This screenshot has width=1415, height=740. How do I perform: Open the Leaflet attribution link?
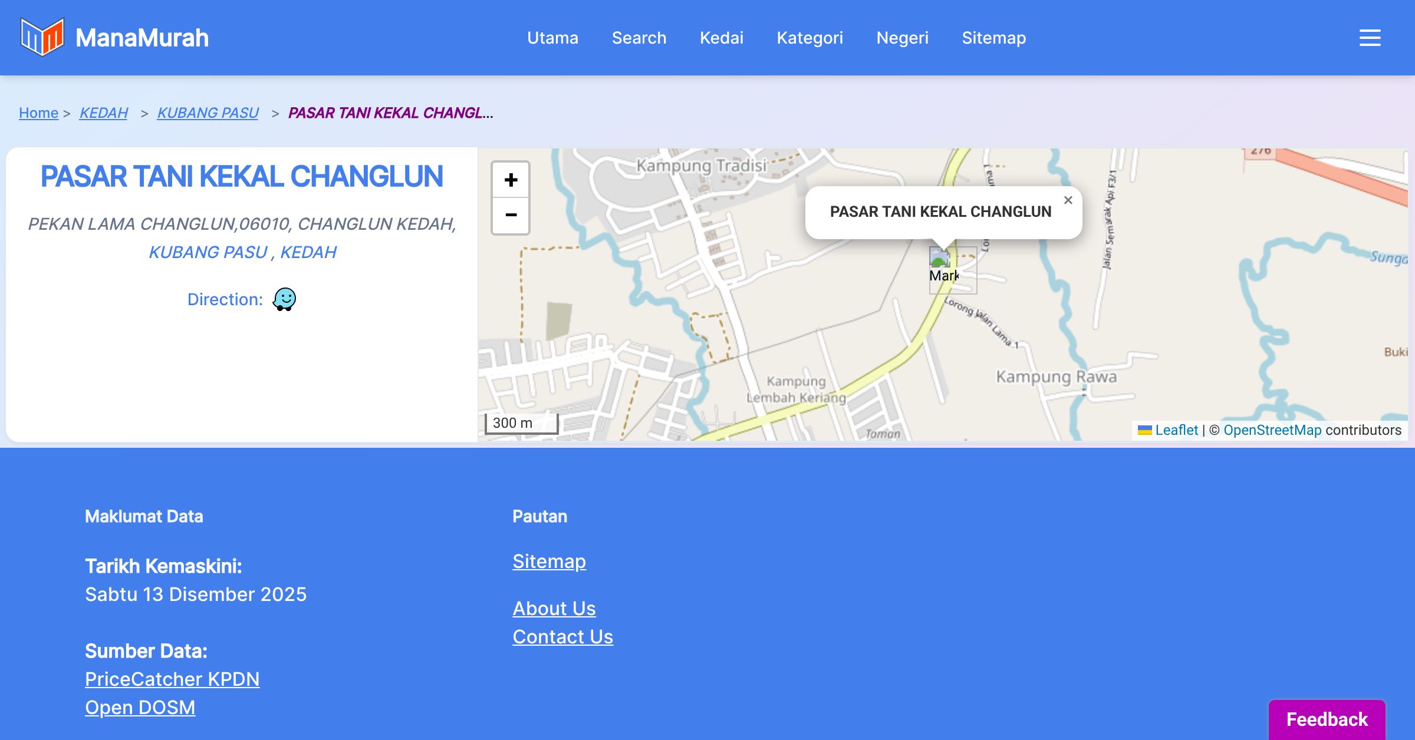1176,430
